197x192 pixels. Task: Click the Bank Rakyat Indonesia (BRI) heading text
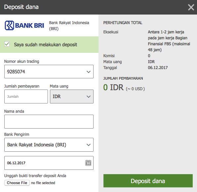tap(69, 26)
